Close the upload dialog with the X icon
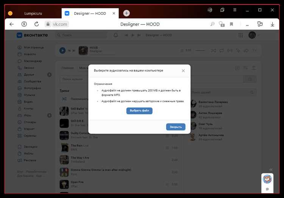The height and width of the screenshot is (198, 284). click(183, 71)
